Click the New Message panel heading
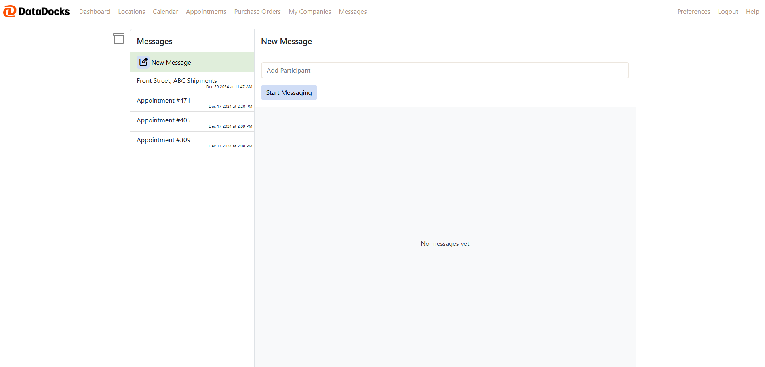Screen dimensions: 765x367 (287, 41)
